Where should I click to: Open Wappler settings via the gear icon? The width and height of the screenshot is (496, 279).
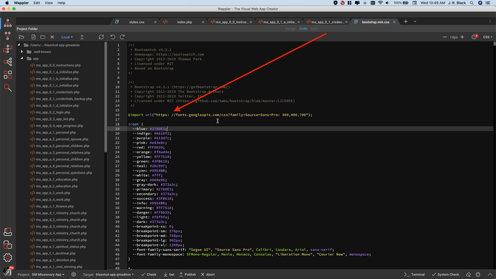click(x=8, y=258)
